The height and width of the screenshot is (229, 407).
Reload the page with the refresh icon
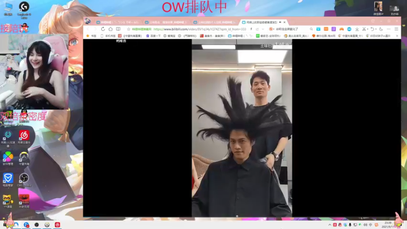pyautogui.click(x=103, y=29)
